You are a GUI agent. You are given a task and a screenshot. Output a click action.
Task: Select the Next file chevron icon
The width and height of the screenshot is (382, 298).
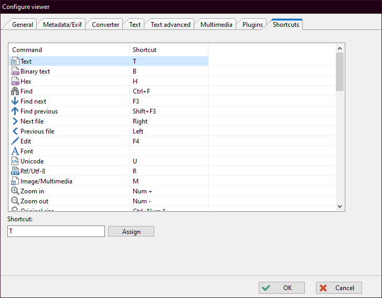coord(15,121)
